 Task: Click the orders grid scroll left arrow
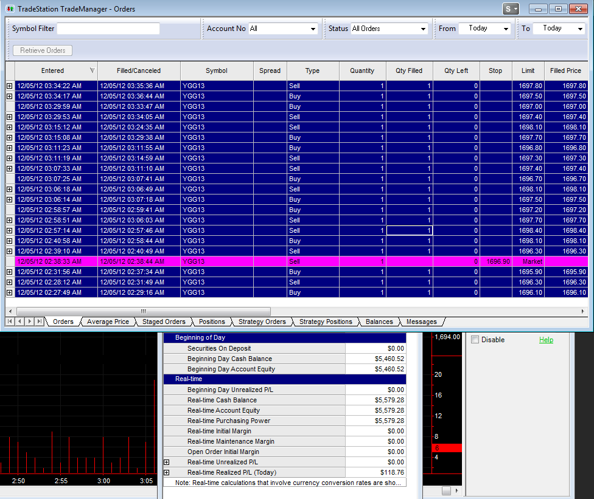click(x=10, y=311)
